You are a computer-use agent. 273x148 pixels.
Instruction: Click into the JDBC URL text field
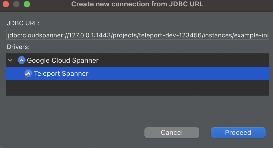138,36
